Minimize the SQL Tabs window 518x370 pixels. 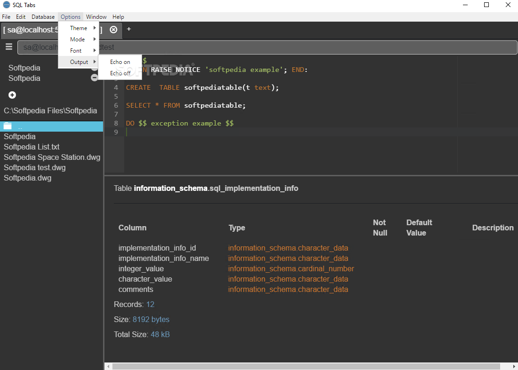[465, 5]
